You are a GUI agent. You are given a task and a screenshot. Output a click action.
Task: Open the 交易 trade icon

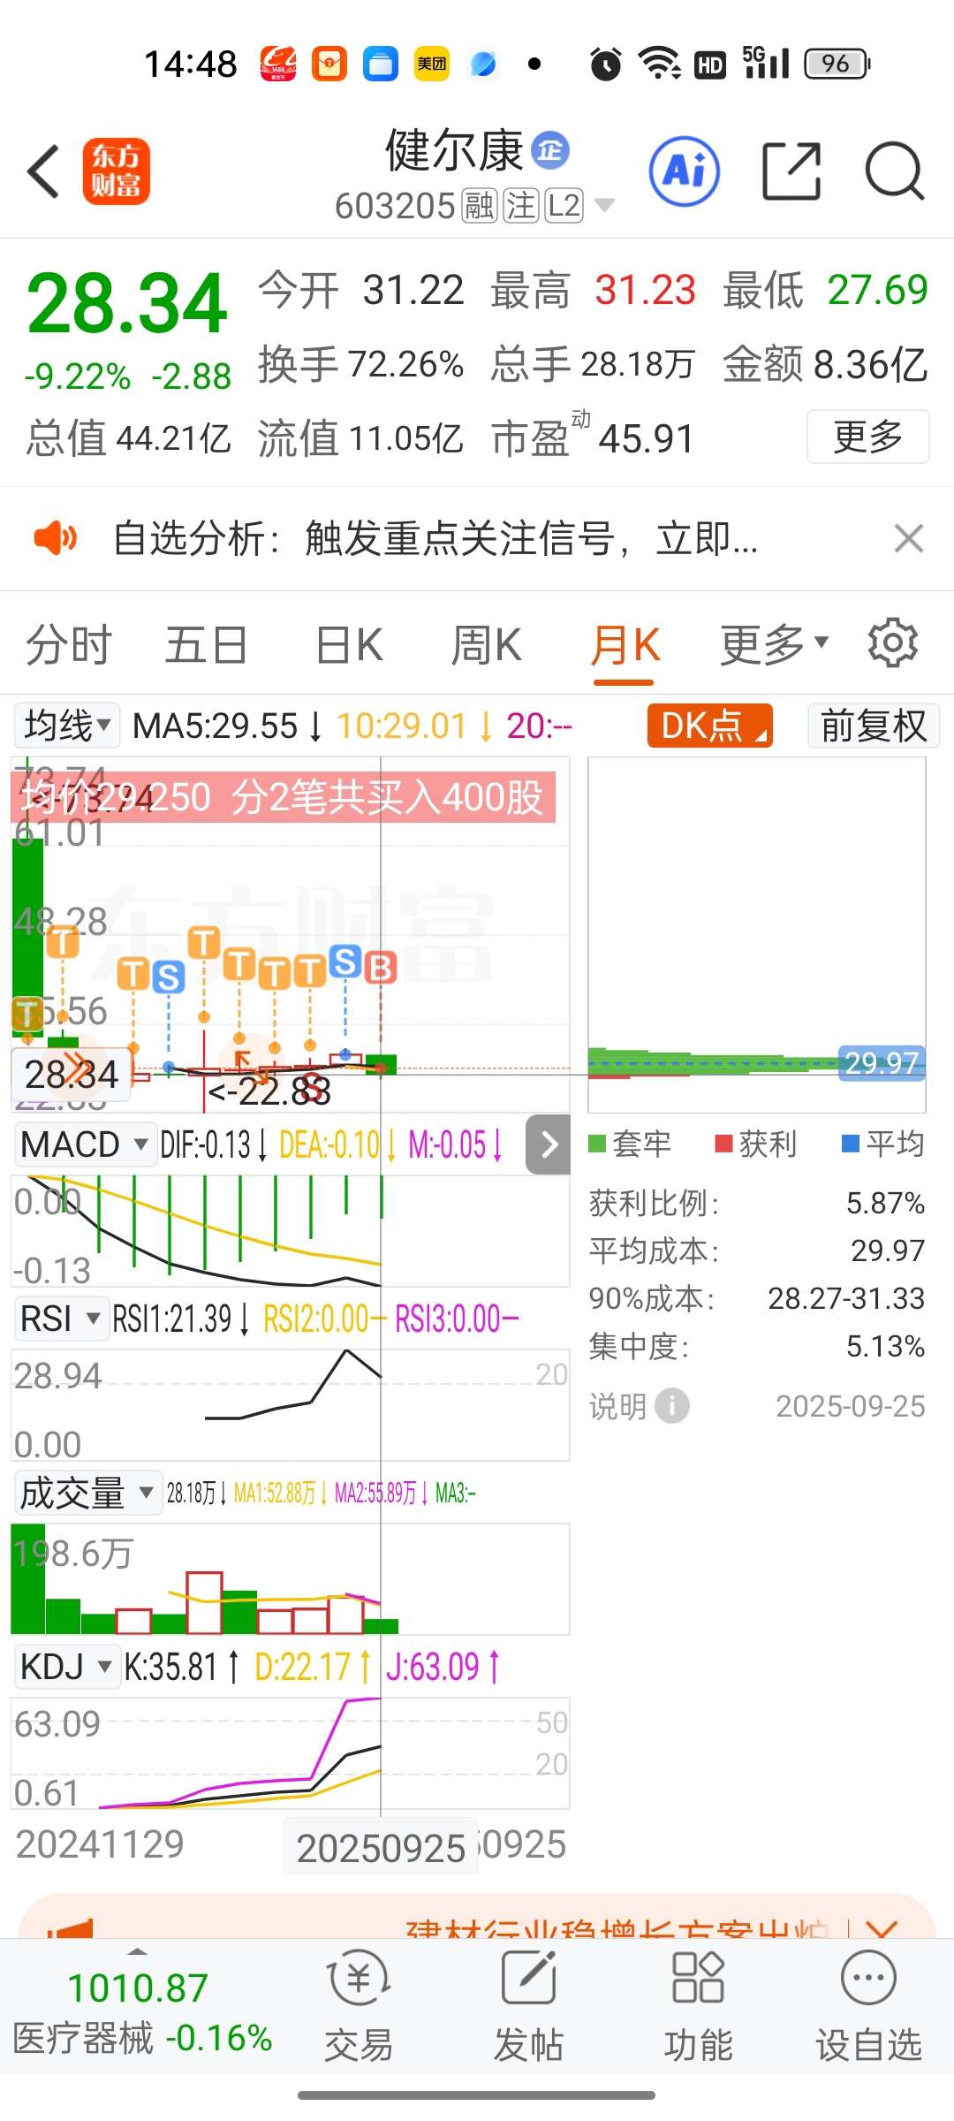click(x=358, y=2007)
